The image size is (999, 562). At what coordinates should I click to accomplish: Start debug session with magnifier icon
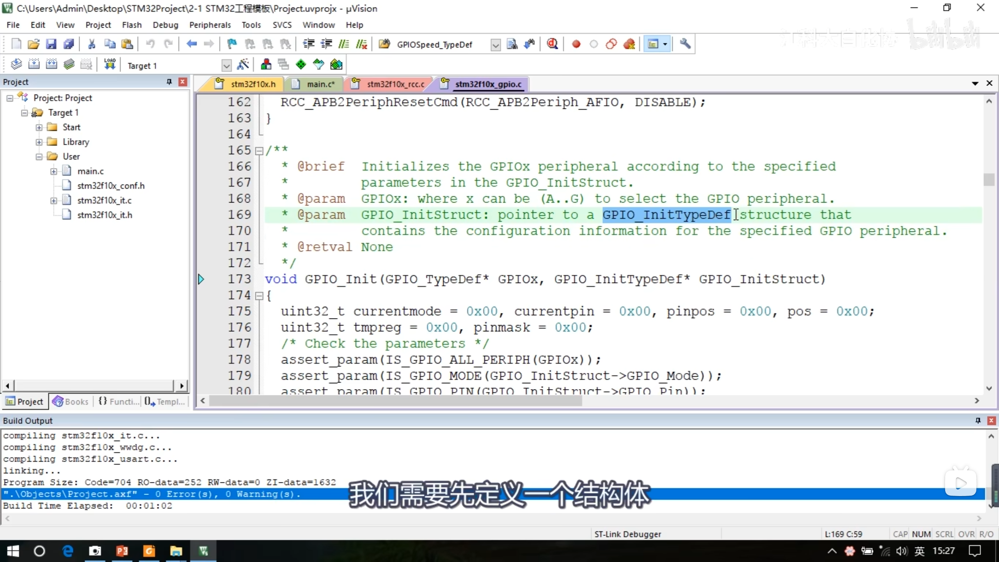coord(552,44)
